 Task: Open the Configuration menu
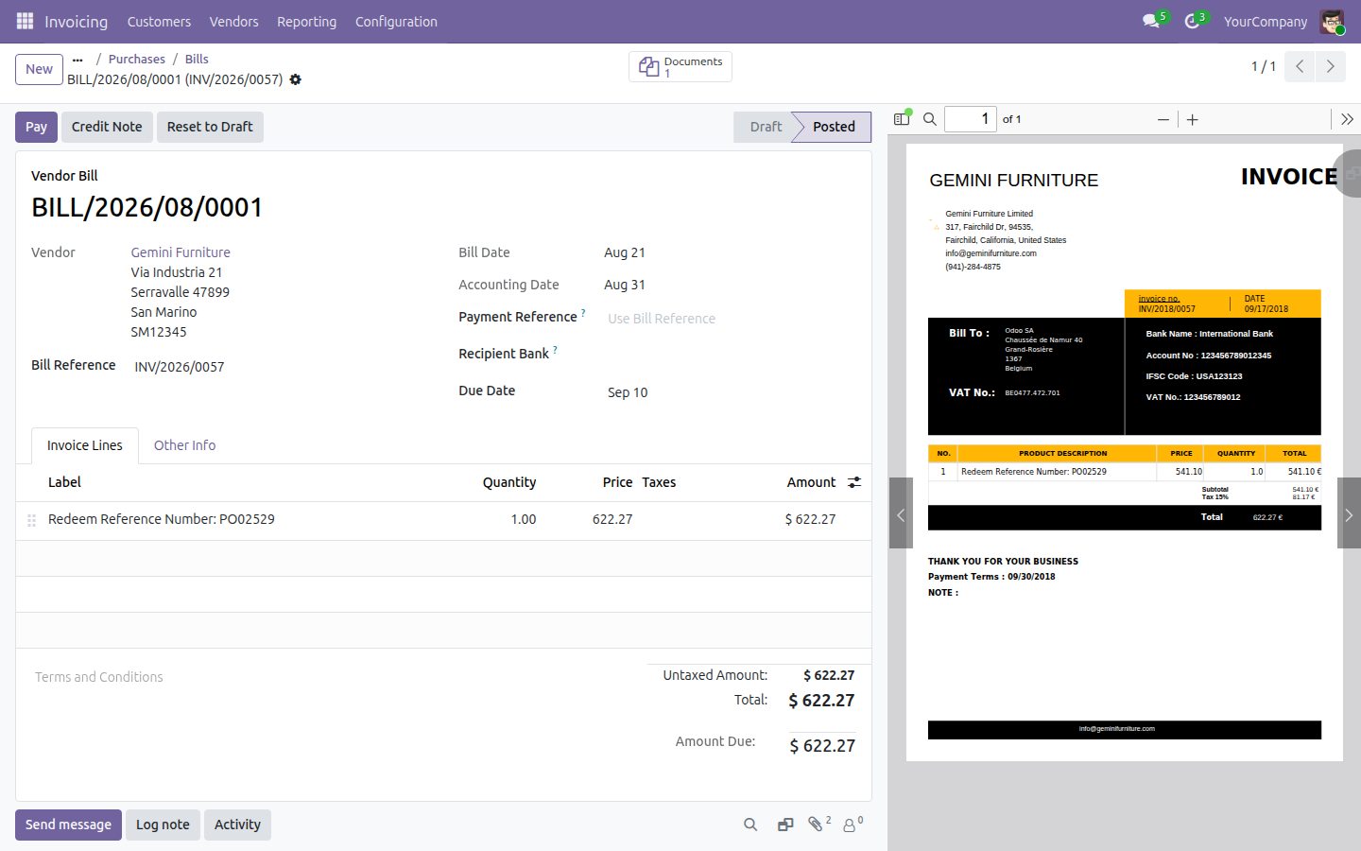click(x=396, y=22)
